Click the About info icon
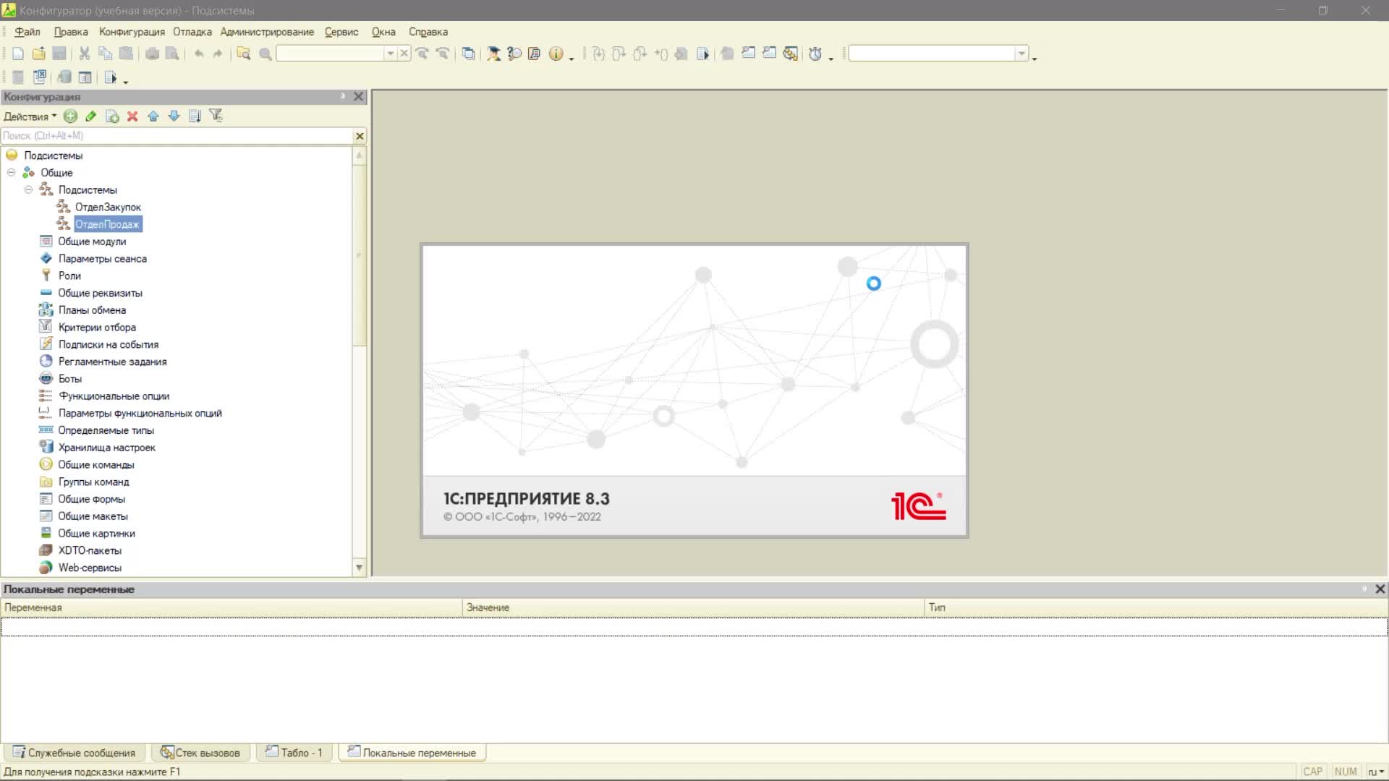 click(556, 54)
